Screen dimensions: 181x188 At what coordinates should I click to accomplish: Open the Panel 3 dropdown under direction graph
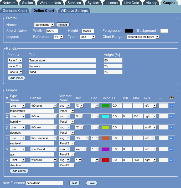click(x=67, y=165)
